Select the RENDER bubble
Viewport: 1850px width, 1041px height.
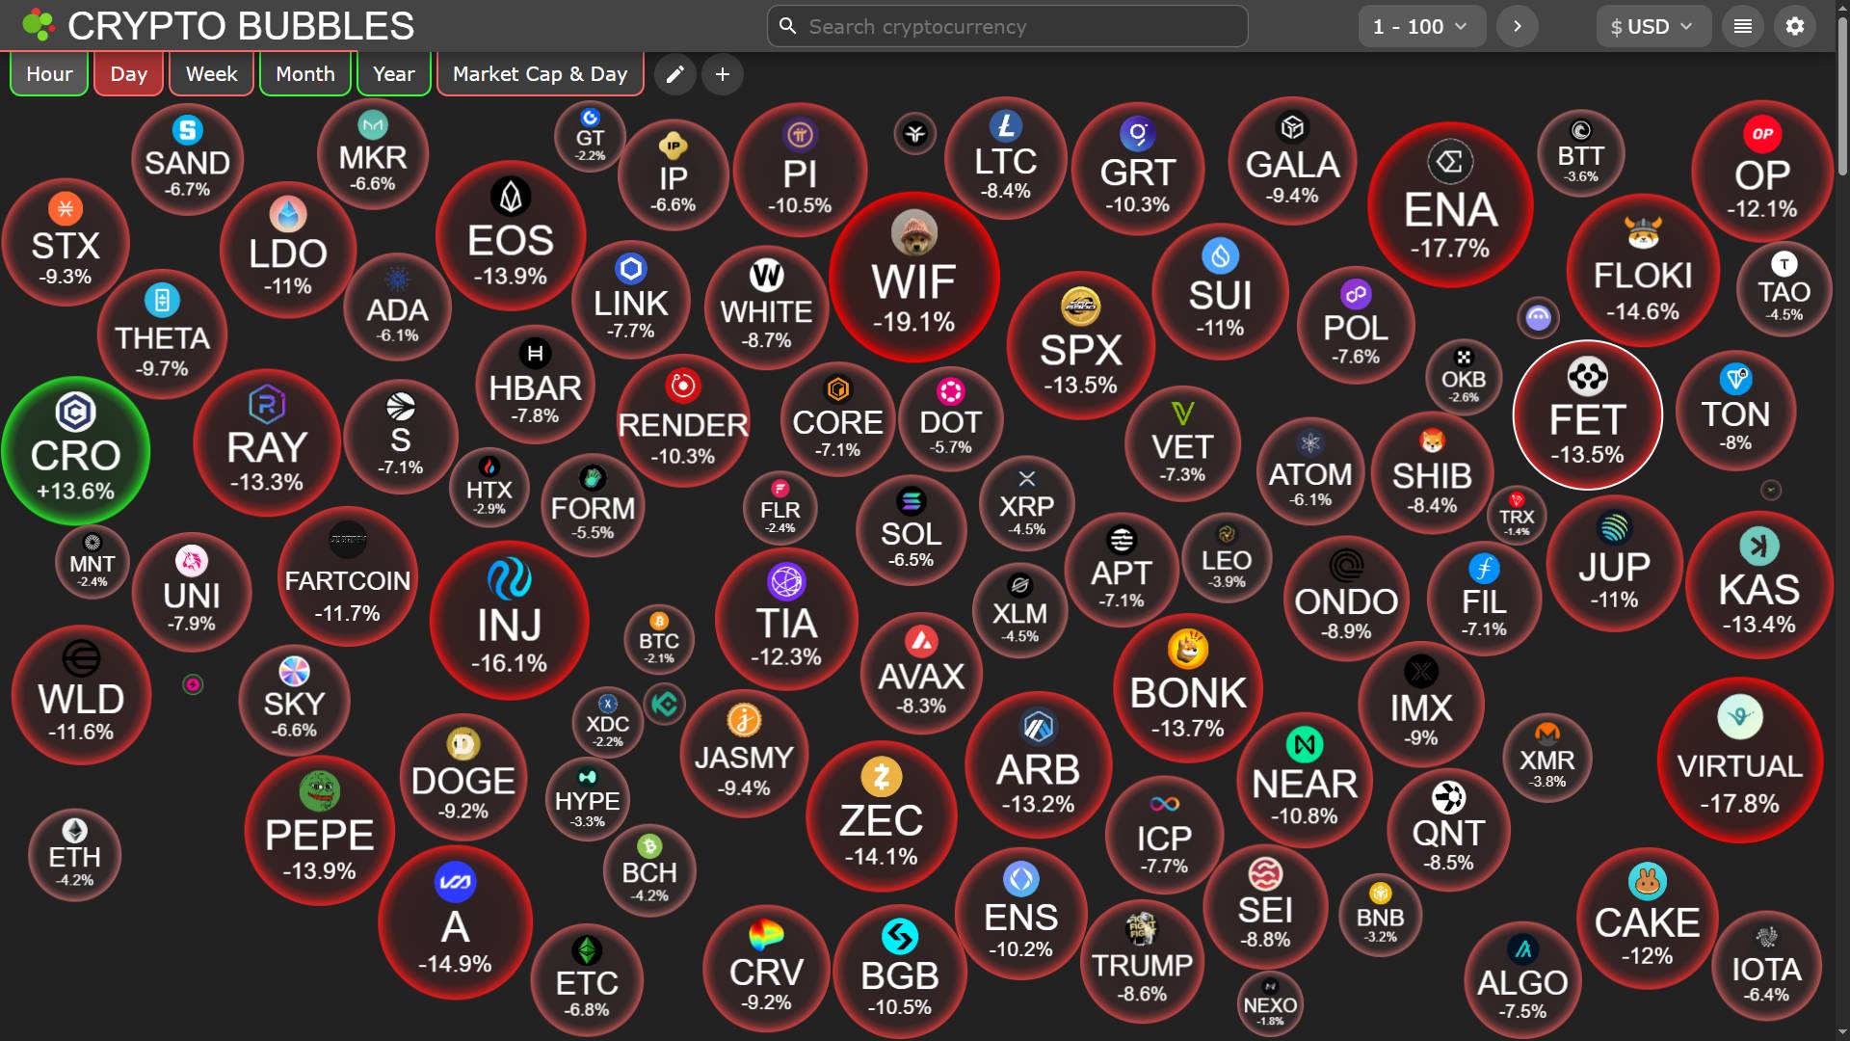pyautogui.click(x=683, y=420)
